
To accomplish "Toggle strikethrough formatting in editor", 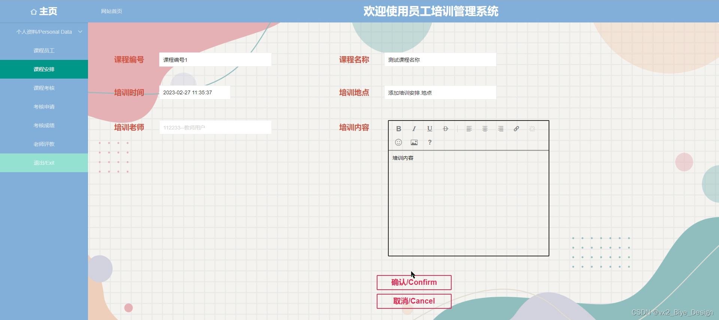I will 446,129.
